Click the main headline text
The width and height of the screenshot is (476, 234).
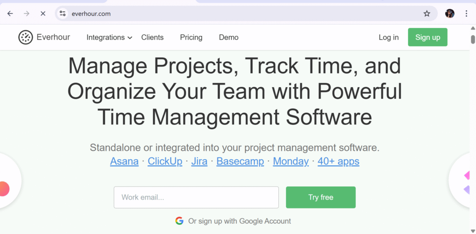[235, 91]
